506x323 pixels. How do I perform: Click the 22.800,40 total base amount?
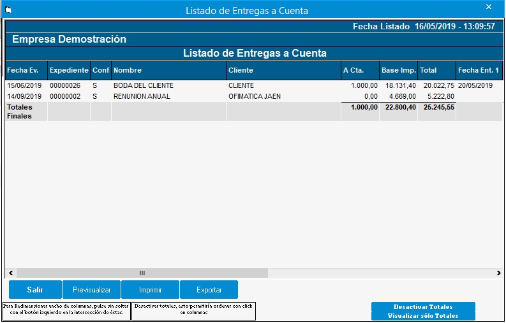pyautogui.click(x=401, y=107)
